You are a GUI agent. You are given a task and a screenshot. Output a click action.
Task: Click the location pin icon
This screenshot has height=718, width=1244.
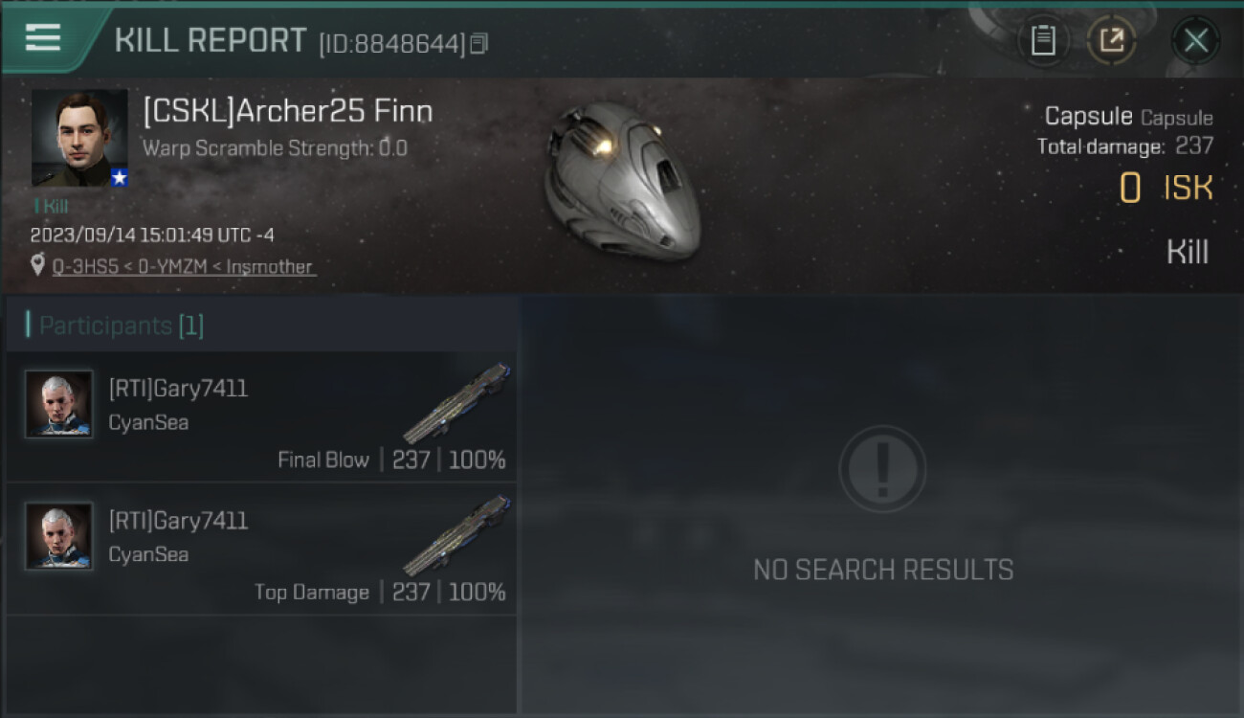[x=37, y=265]
